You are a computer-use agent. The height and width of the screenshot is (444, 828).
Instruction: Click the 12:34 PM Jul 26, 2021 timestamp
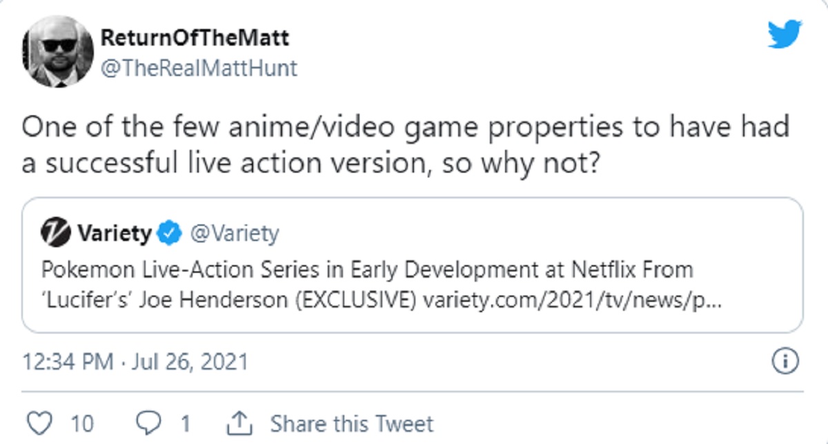click(x=135, y=362)
